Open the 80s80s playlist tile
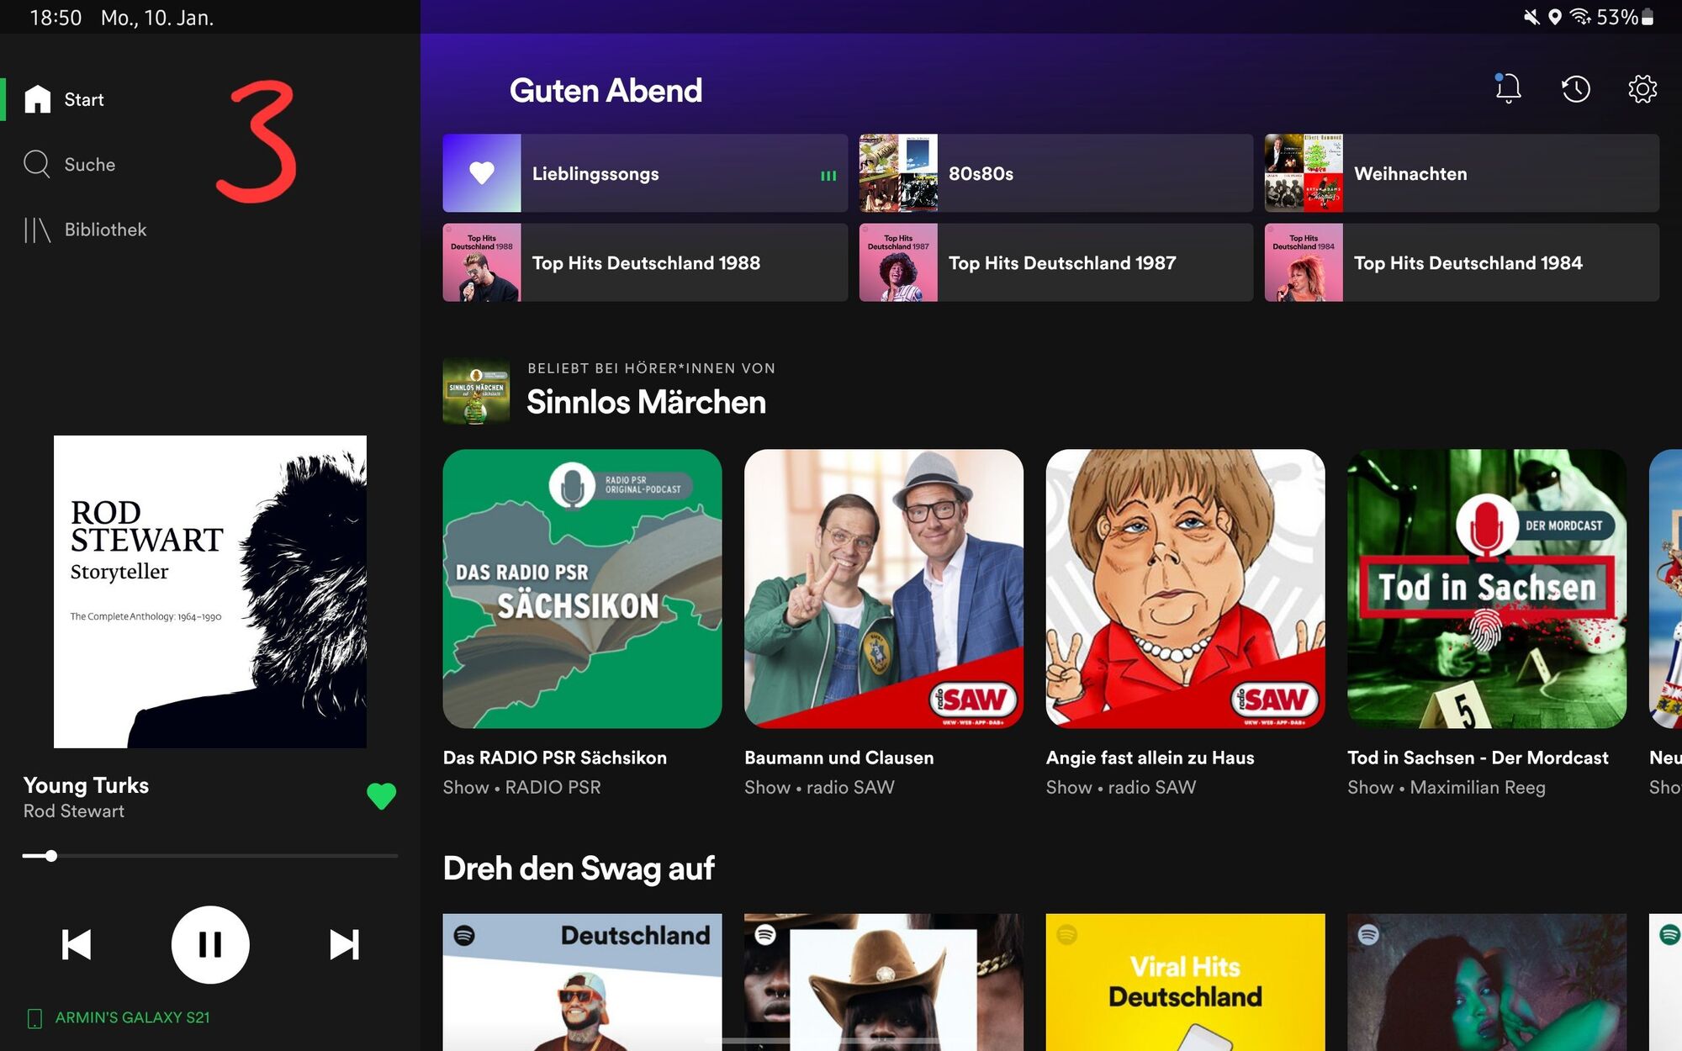 tap(1055, 173)
